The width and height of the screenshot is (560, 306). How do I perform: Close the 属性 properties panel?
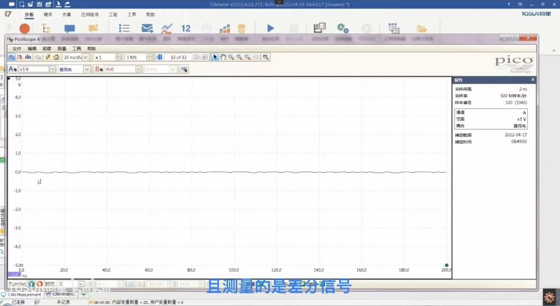tap(533, 80)
